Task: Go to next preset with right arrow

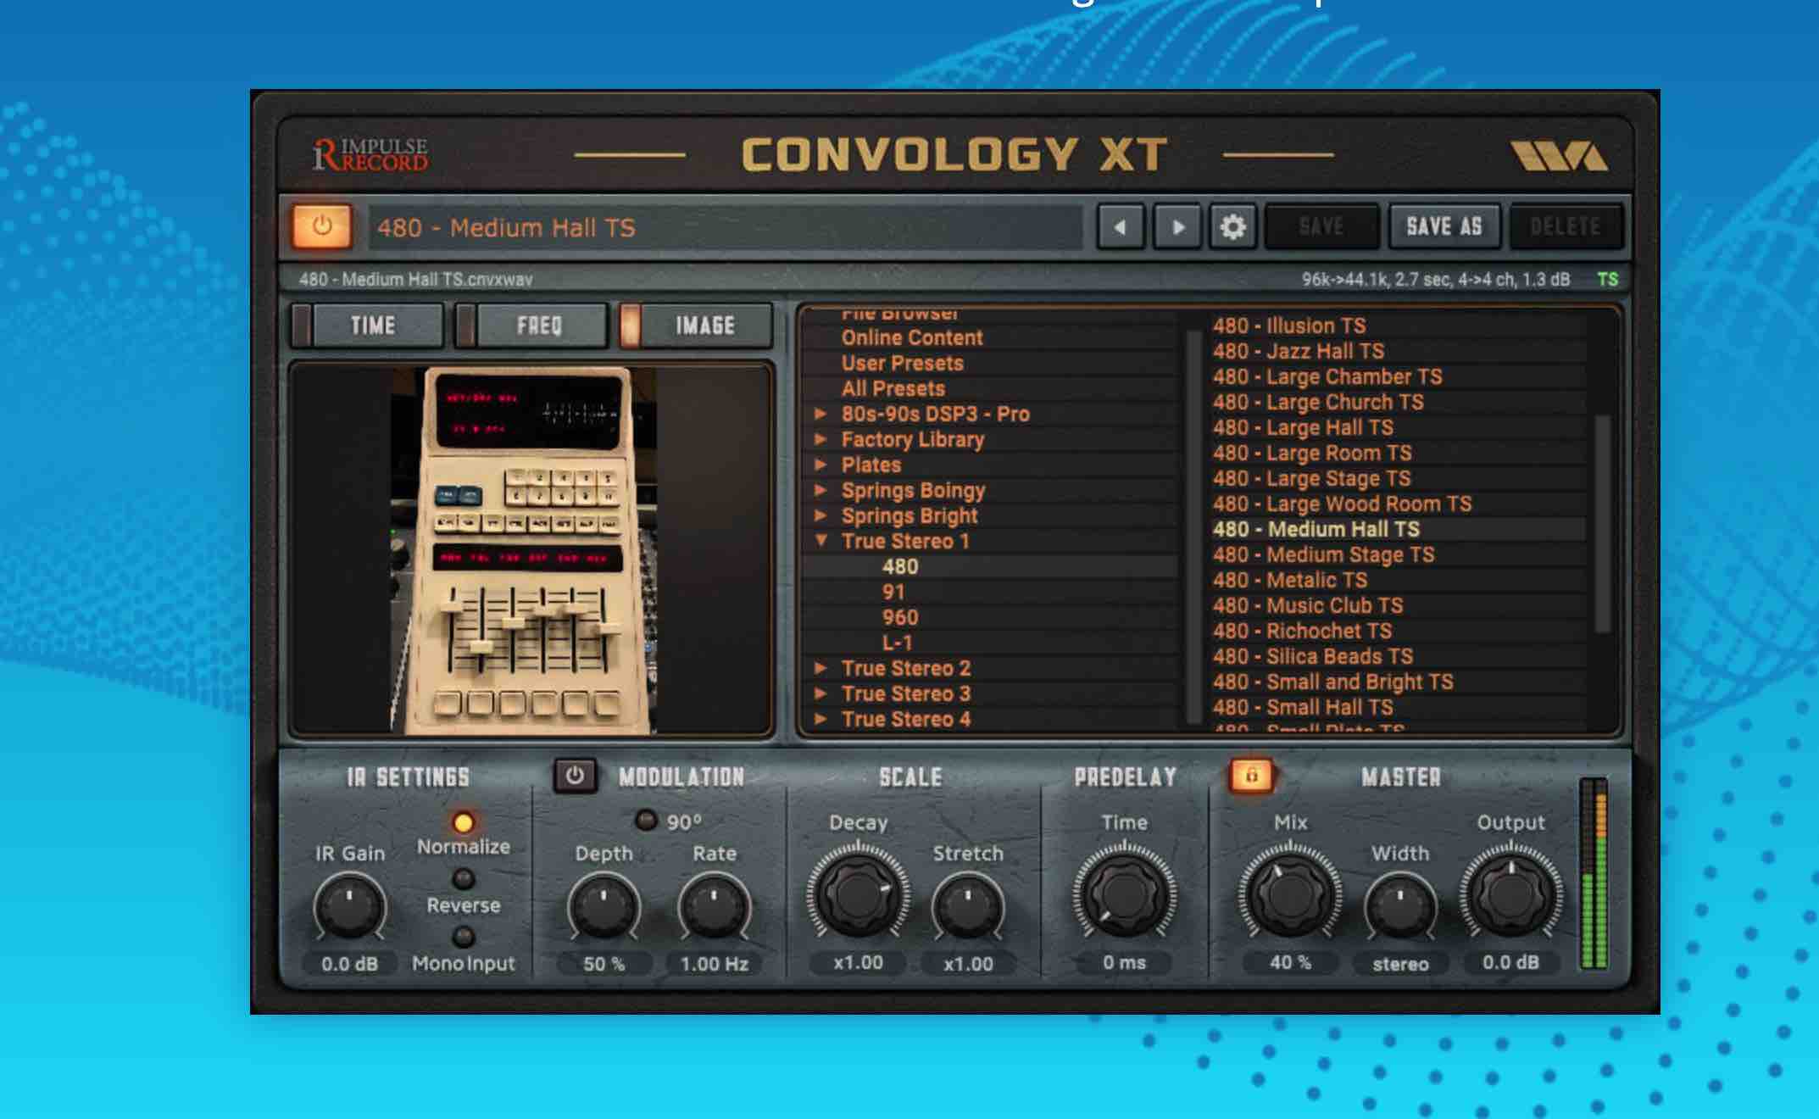Action: point(1177,226)
